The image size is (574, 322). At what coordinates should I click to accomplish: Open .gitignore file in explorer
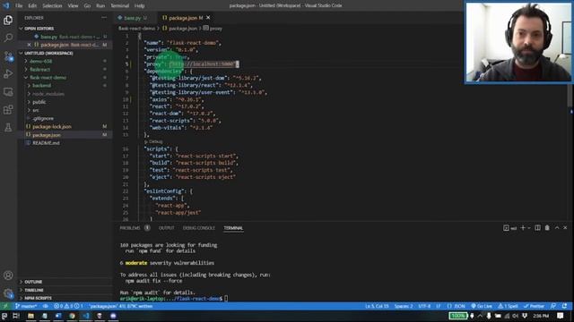[x=43, y=118]
